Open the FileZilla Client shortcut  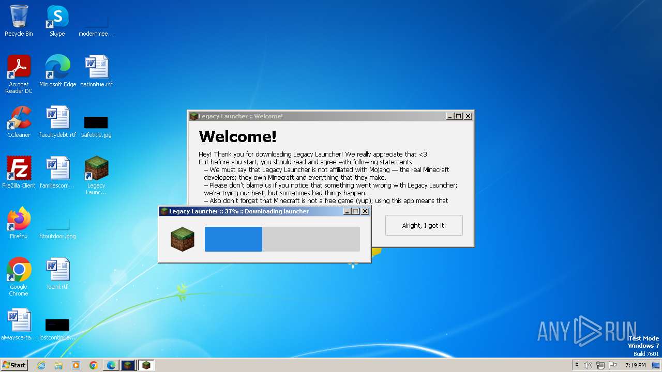coord(19,173)
